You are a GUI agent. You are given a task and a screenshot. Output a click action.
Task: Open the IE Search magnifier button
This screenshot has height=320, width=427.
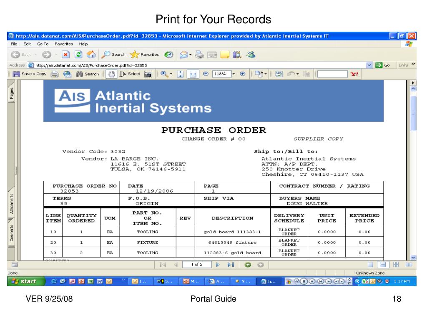[113, 55]
